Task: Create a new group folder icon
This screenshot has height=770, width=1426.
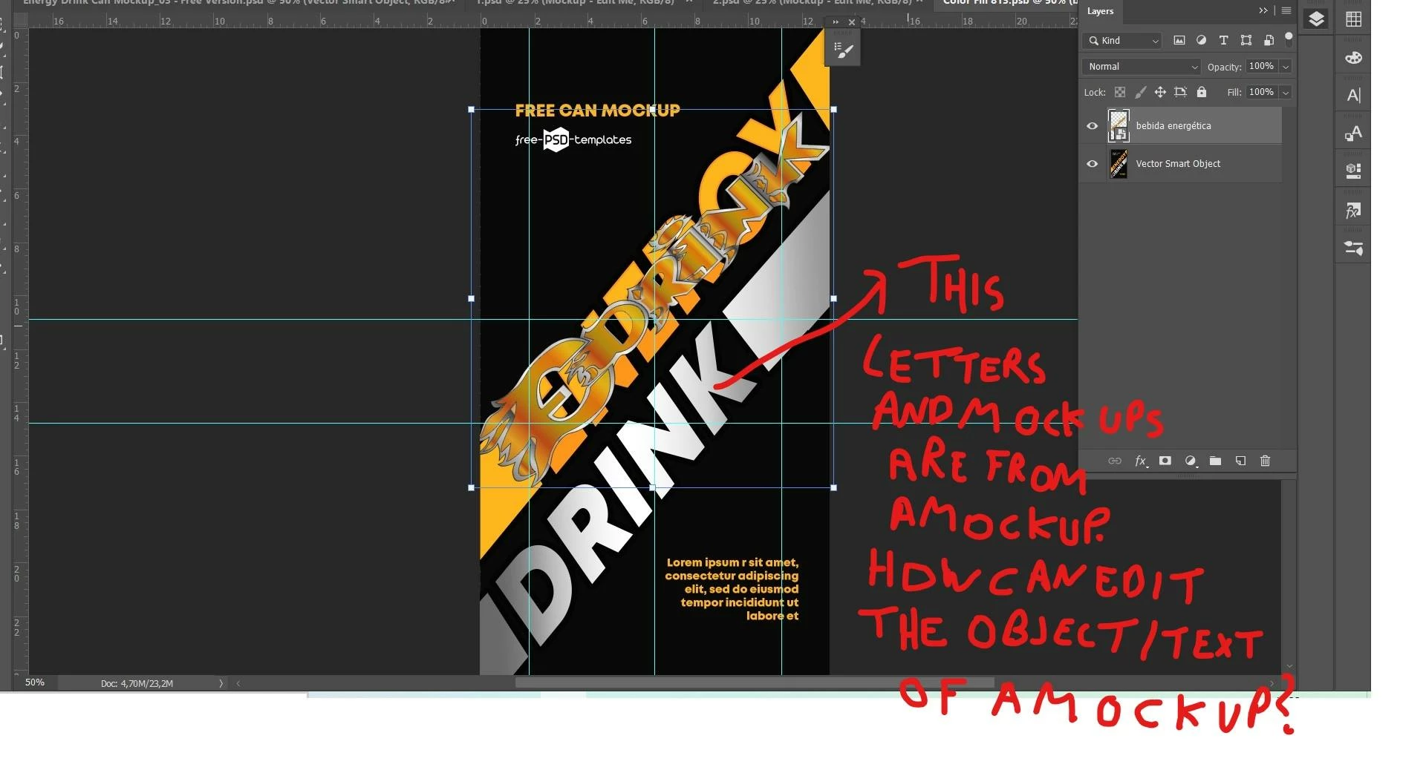Action: point(1215,461)
